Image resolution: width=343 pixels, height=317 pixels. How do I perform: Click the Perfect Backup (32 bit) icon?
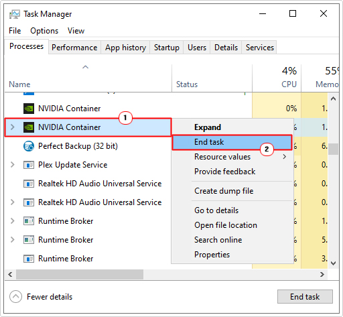coord(29,146)
